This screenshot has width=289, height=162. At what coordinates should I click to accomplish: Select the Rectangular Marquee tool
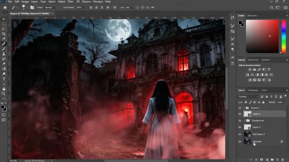point(4,24)
